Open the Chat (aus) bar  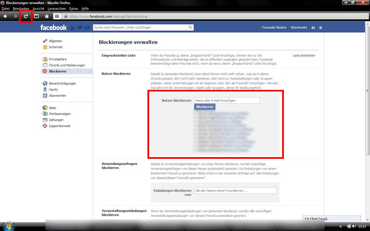(332, 219)
